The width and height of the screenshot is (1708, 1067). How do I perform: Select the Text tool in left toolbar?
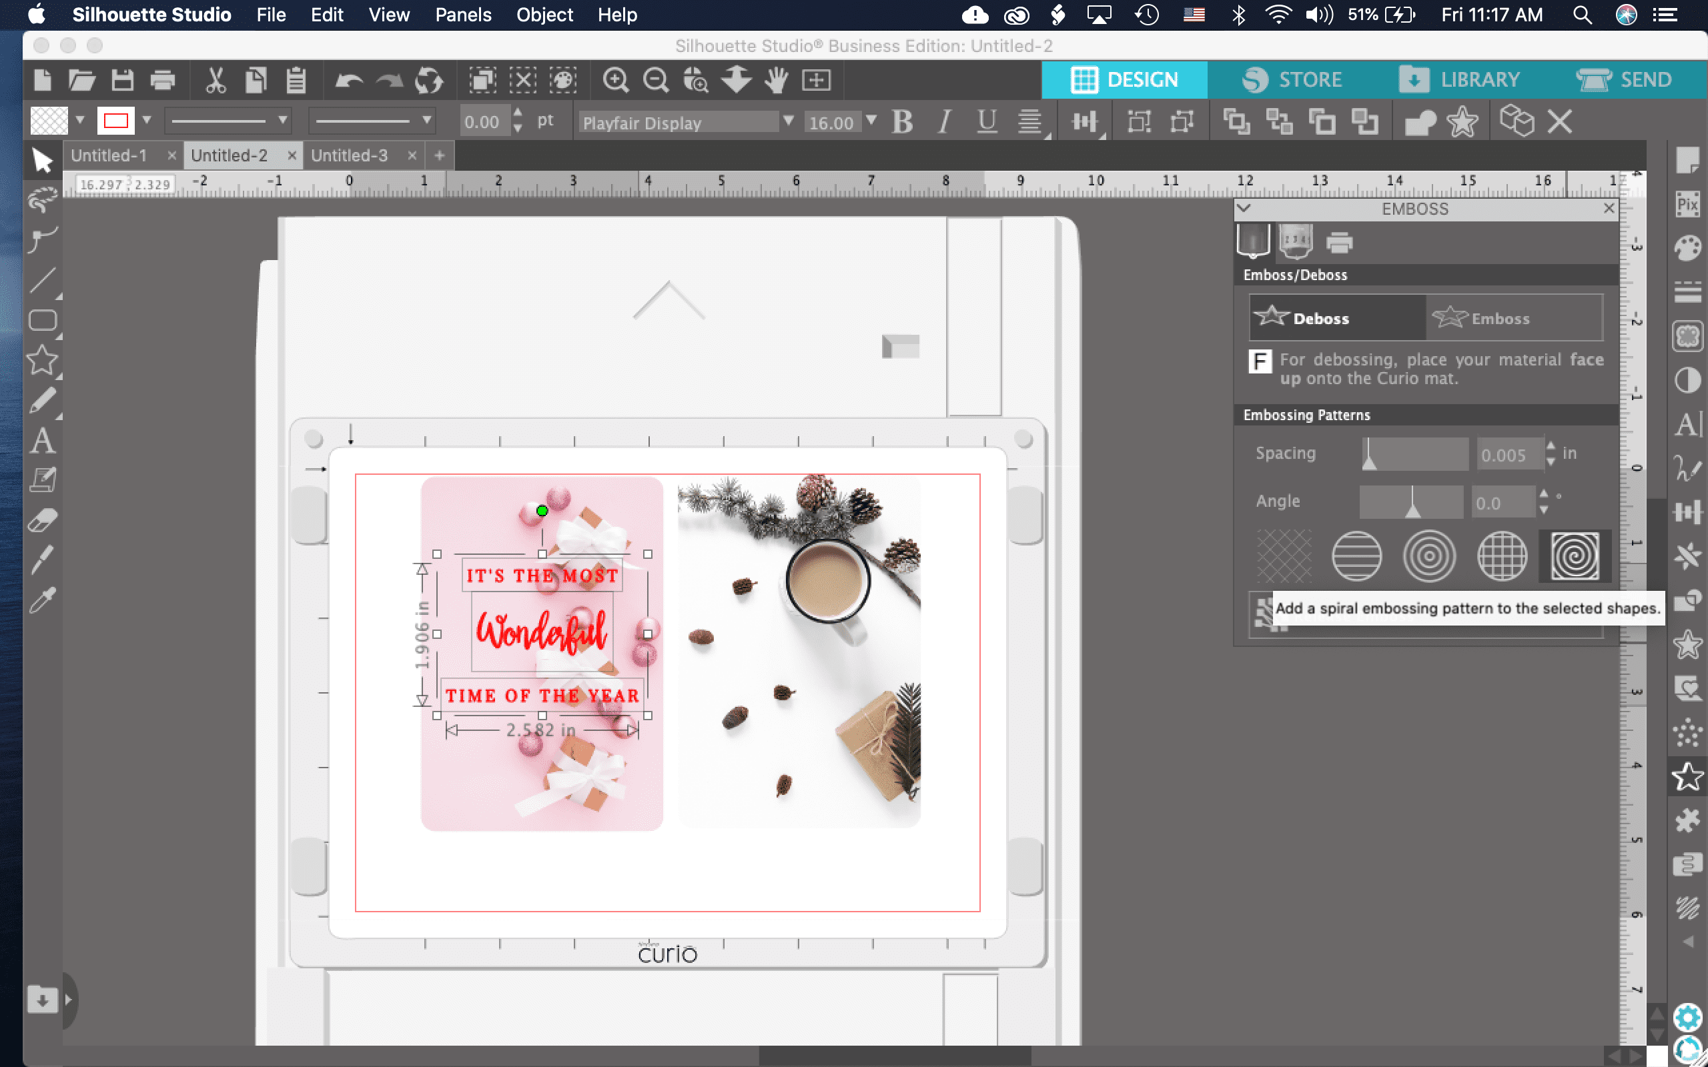[42, 441]
